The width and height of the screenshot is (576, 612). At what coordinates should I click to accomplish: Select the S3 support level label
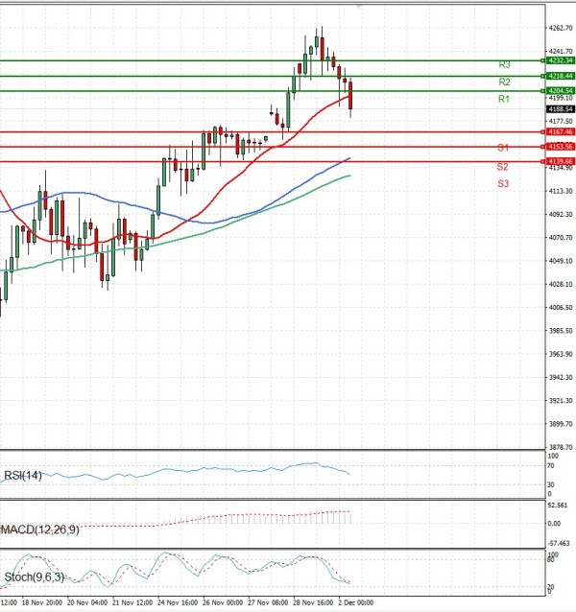[x=503, y=182]
